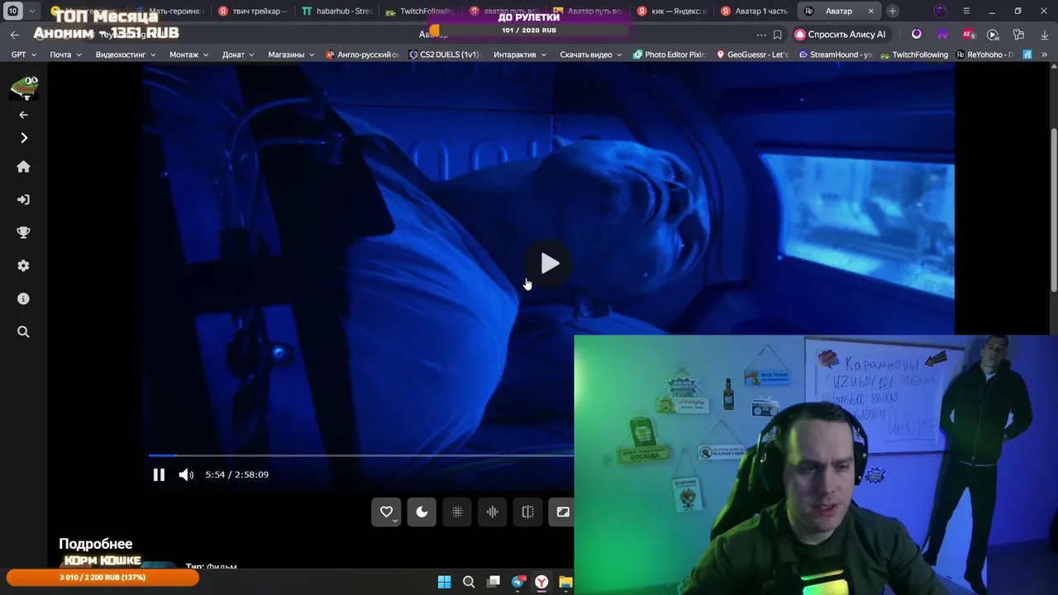Click the sidebar forward chevron icon

click(24, 138)
